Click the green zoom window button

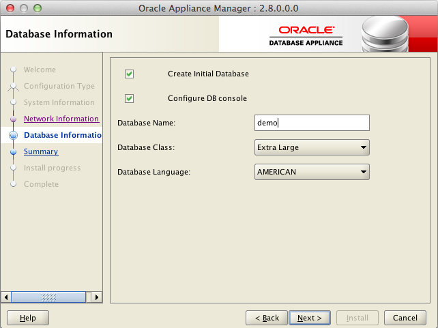(x=38, y=8)
